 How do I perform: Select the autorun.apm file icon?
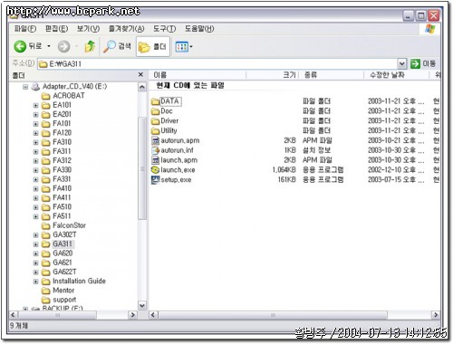(155, 140)
